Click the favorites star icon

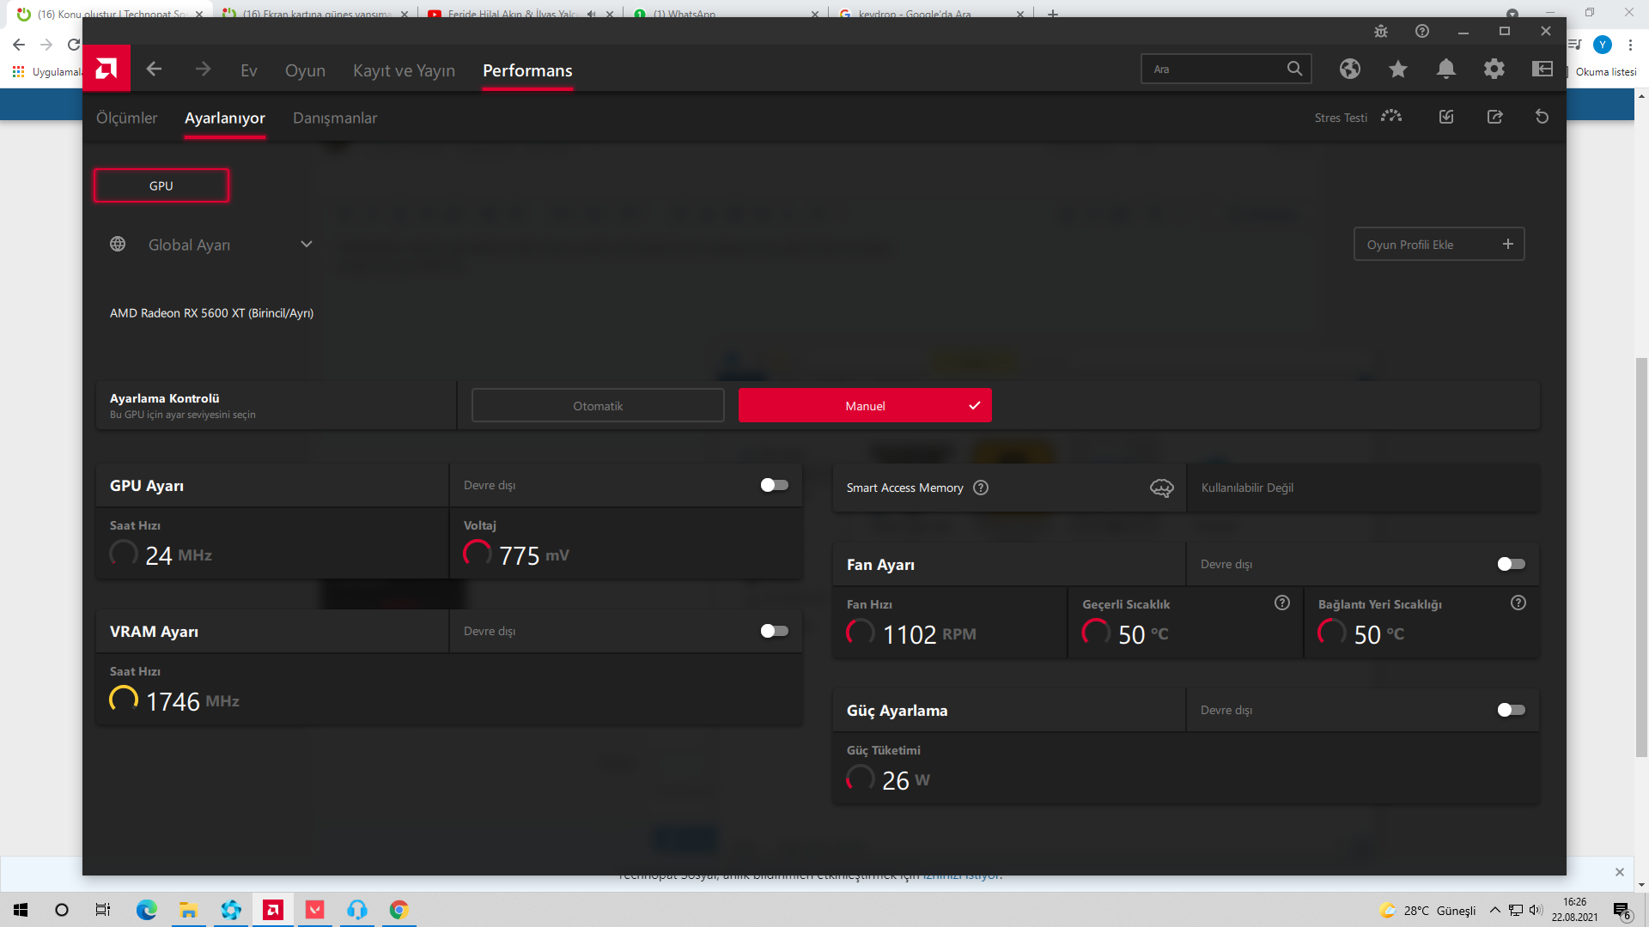click(x=1398, y=70)
